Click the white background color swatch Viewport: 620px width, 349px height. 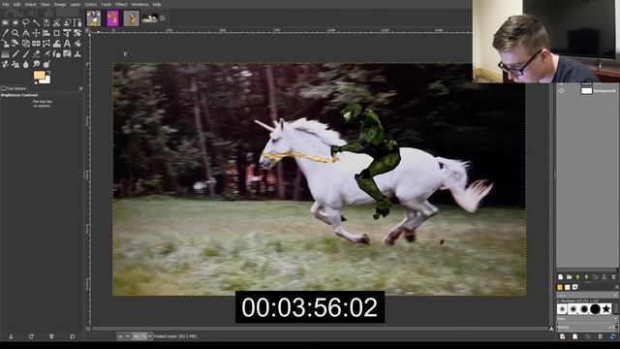(x=47, y=80)
